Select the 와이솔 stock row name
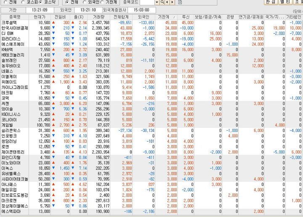Screen dimensions: 303x217 click(7, 109)
